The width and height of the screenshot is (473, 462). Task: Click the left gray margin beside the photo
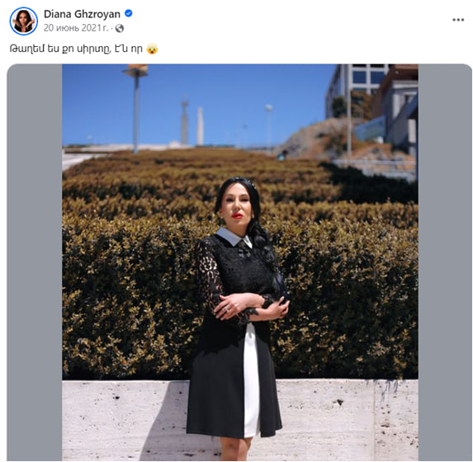pos(35,262)
